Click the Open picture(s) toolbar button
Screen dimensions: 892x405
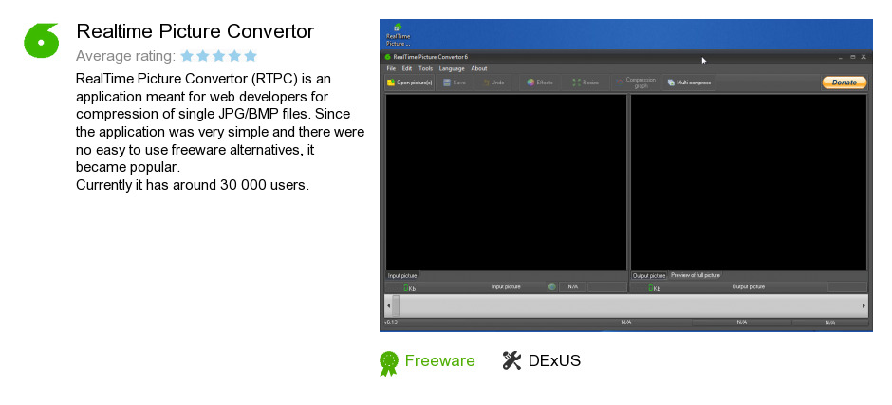click(410, 83)
